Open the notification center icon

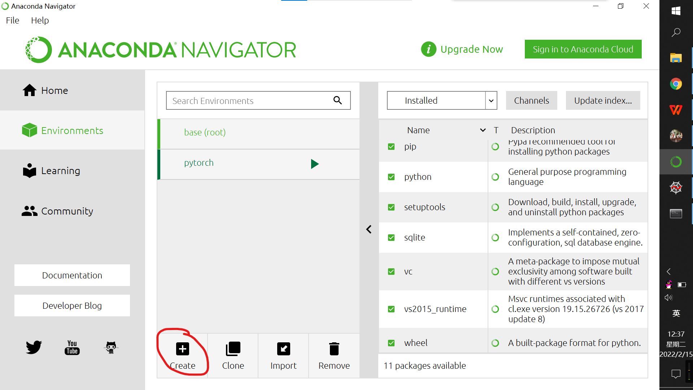pyautogui.click(x=676, y=374)
